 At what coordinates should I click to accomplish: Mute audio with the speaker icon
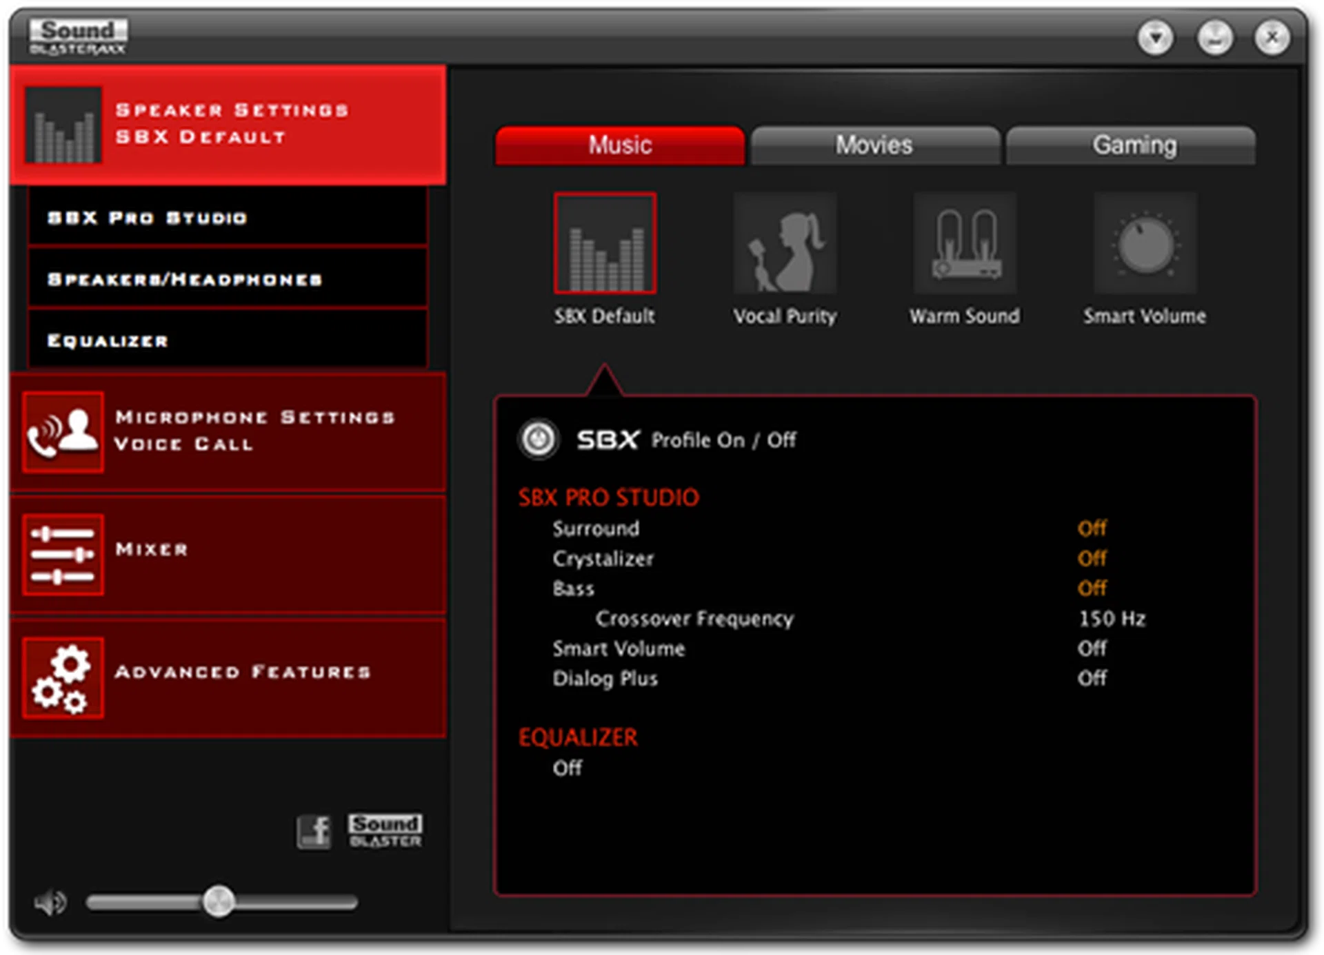point(50,902)
